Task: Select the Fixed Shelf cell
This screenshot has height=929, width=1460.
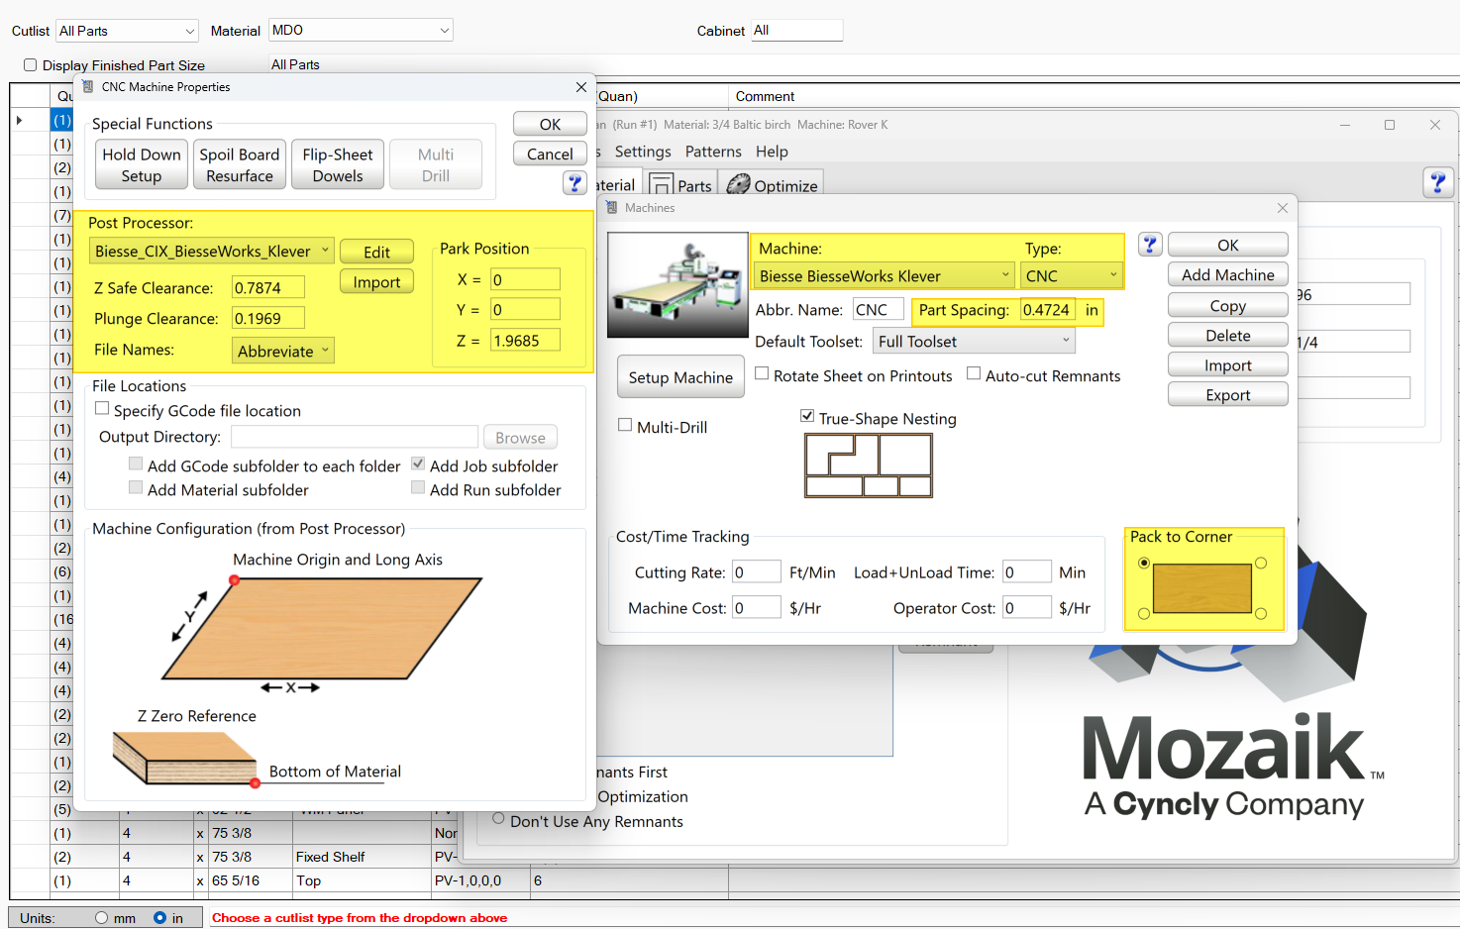Action: (x=362, y=857)
